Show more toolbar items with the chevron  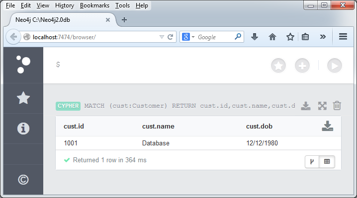coord(323,37)
